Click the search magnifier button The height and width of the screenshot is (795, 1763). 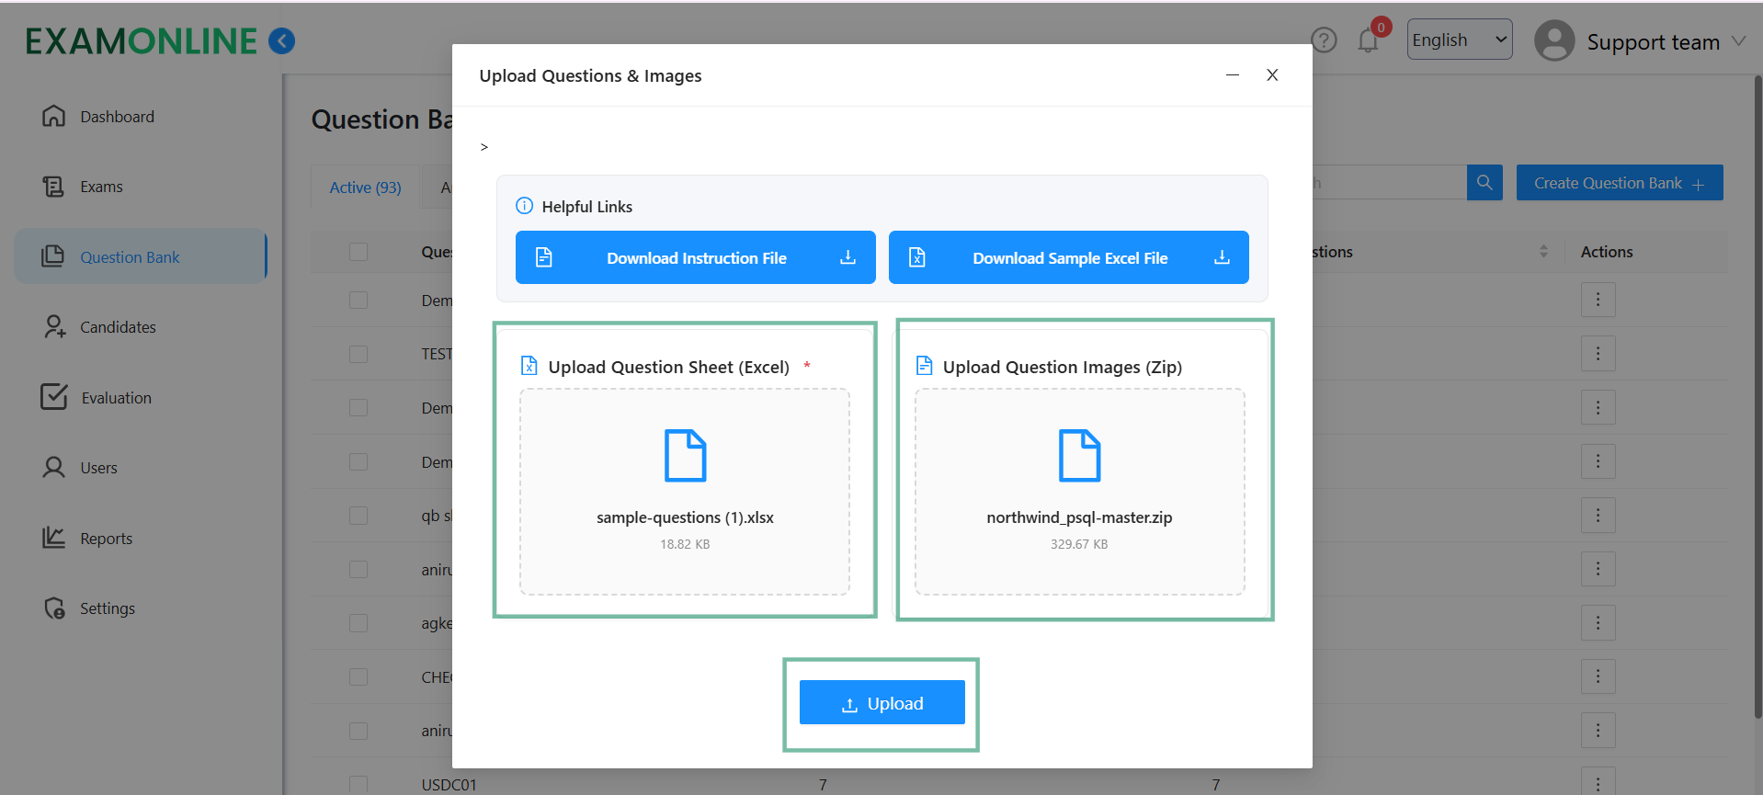point(1484,183)
